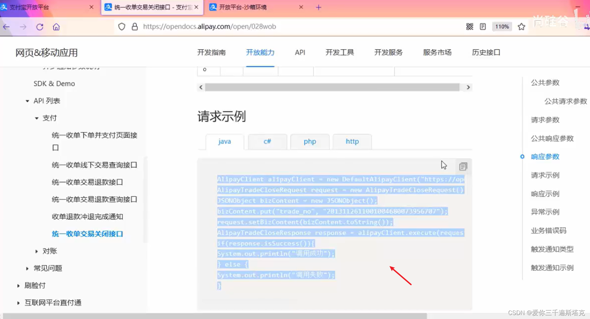Click the URL address field
The height and width of the screenshot is (319, 590).
coord(209,26)
